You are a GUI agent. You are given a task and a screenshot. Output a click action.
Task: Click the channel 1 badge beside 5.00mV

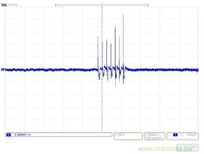point(9,135)
